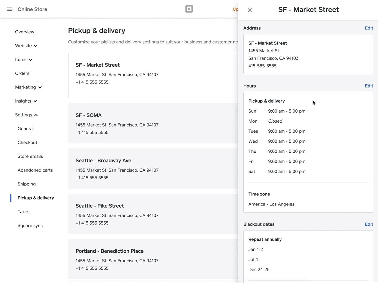378x283 pixels.
Task: Expand the Items submenu arrow
Action: (30, 60)
